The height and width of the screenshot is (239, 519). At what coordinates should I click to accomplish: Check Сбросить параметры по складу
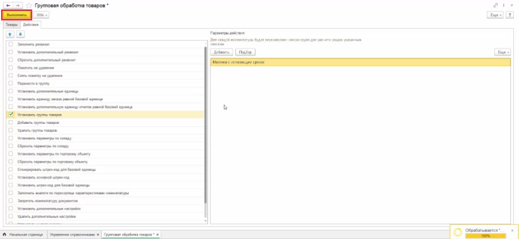(x=12, y=146)
